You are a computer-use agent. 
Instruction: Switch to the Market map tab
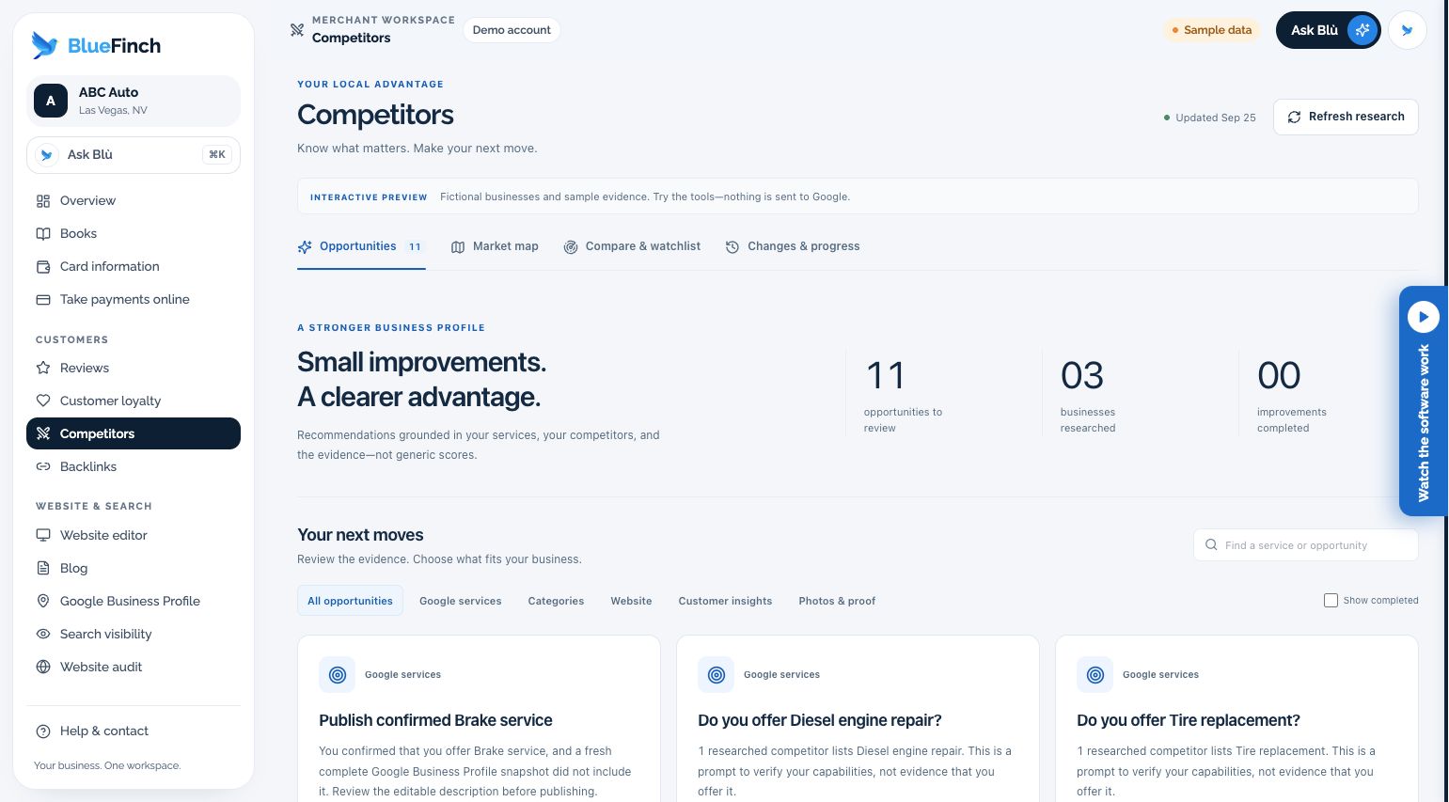point(495,246)
